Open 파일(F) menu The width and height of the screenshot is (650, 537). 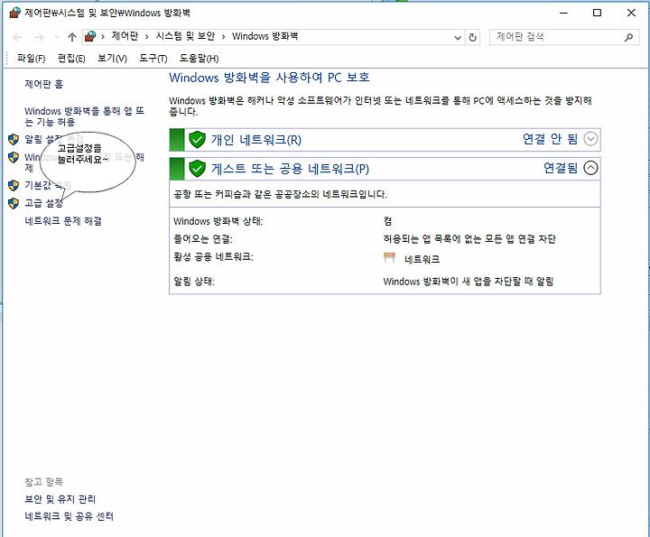tap(31, 59)
